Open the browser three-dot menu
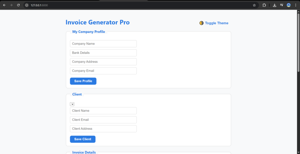 (296, 5)
